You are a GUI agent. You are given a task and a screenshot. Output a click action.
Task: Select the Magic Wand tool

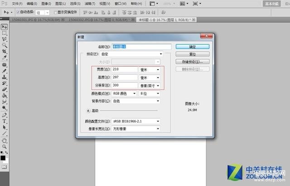[4, 45]
